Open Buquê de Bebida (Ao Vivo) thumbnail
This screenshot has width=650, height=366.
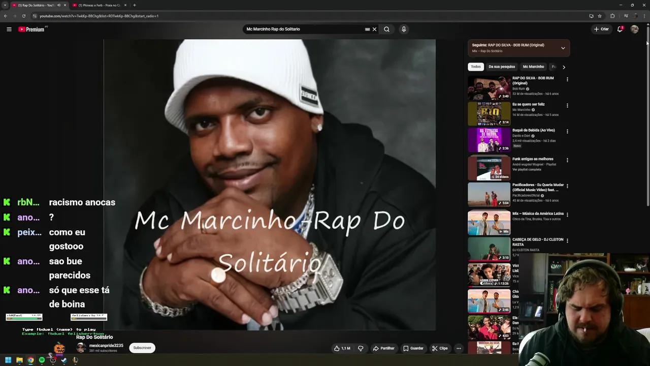pos(489,139)
